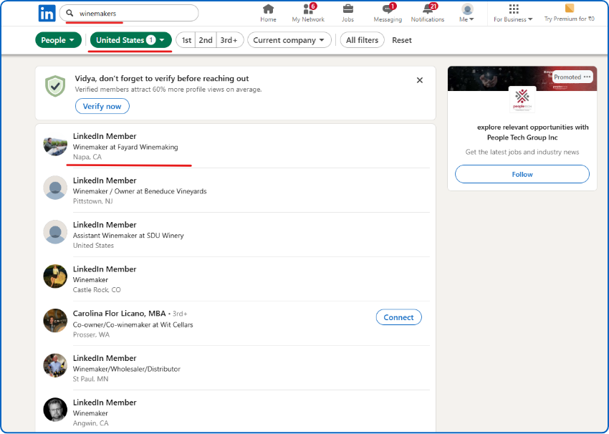Reset the search filters
Screen dimensions: 609x434
402,40
